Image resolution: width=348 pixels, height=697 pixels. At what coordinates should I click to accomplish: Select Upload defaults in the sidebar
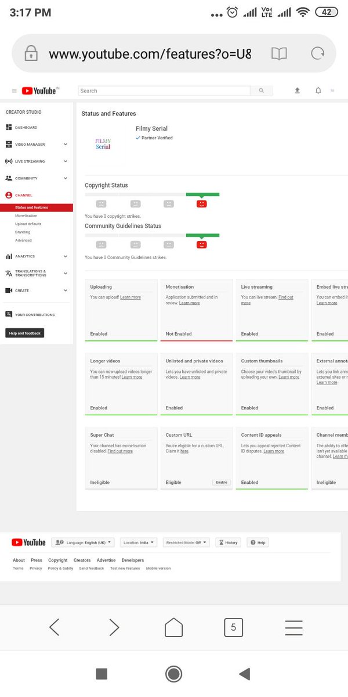point(28,224)
